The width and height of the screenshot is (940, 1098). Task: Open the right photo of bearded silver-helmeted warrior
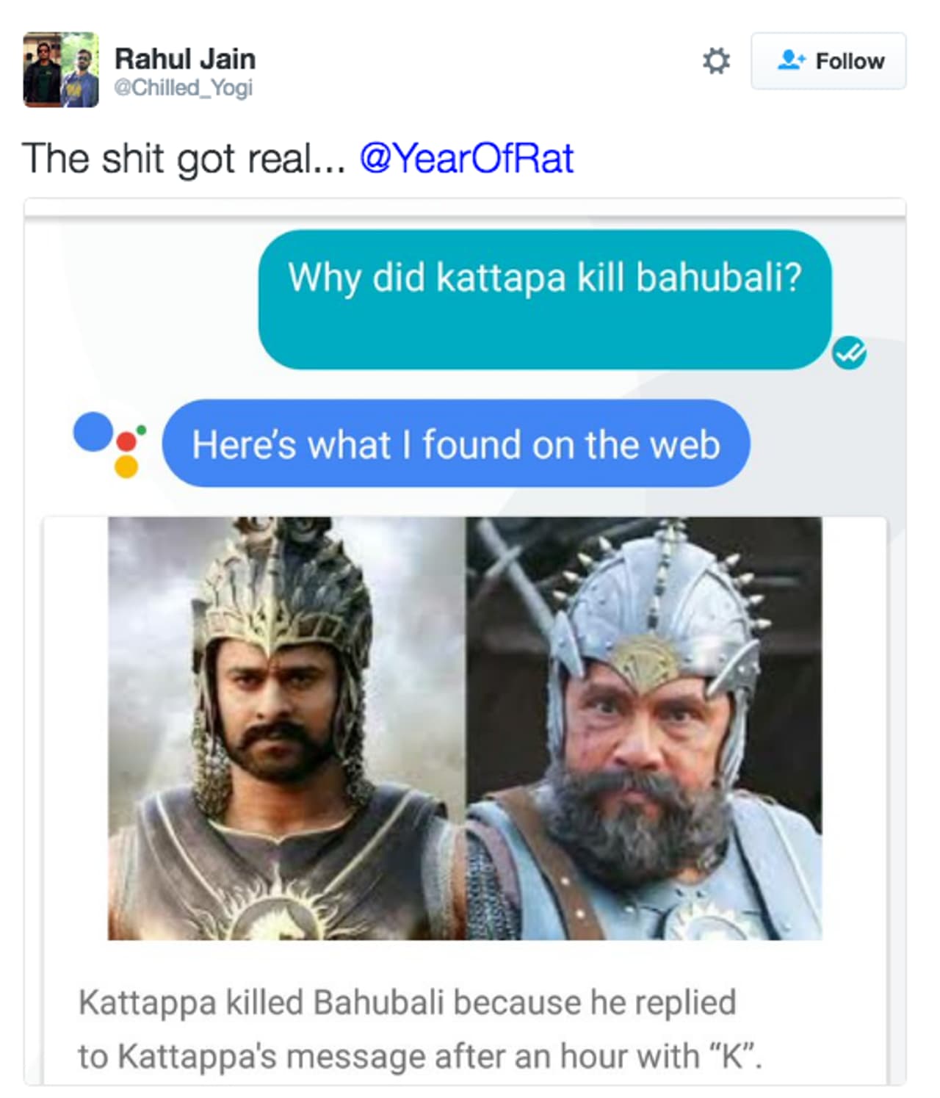644,727
